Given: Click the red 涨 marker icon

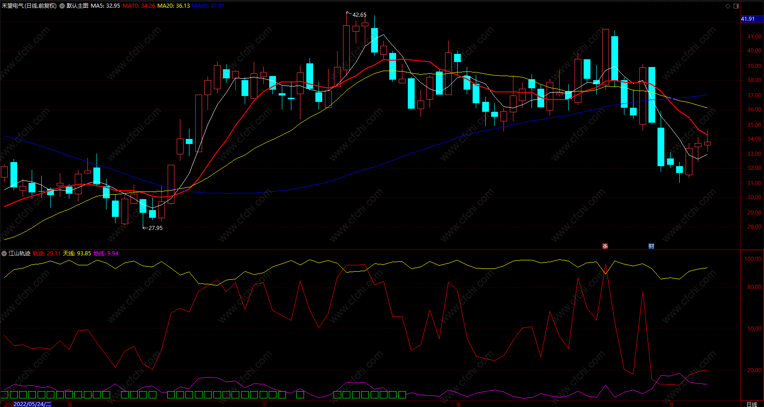Looking at the screenshot, I should (x=605, y=246).
